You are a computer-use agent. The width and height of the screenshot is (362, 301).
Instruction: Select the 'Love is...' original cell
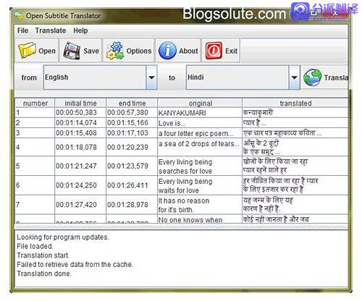(x=200, y=123)
